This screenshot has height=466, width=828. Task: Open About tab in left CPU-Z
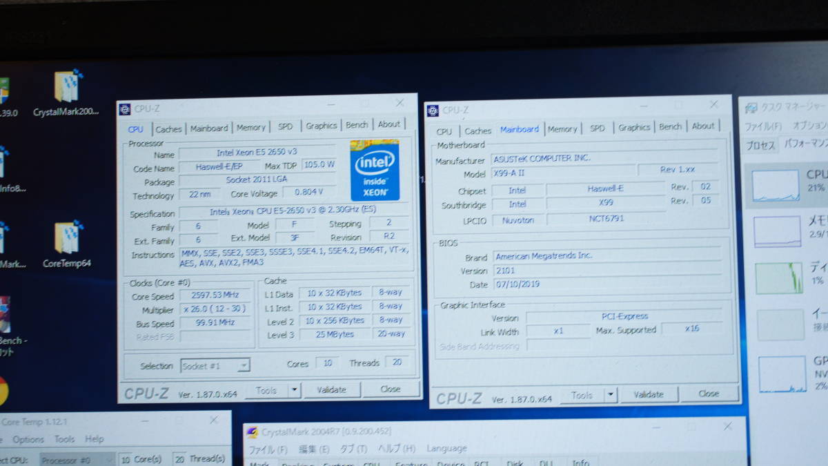pos(388,124)
